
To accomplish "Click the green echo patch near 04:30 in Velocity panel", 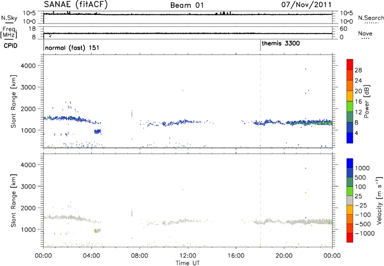I will pos(95,230).
